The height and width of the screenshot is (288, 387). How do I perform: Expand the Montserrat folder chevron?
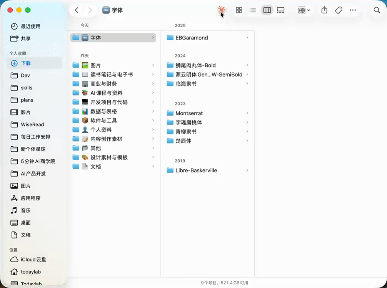(247, 113)
